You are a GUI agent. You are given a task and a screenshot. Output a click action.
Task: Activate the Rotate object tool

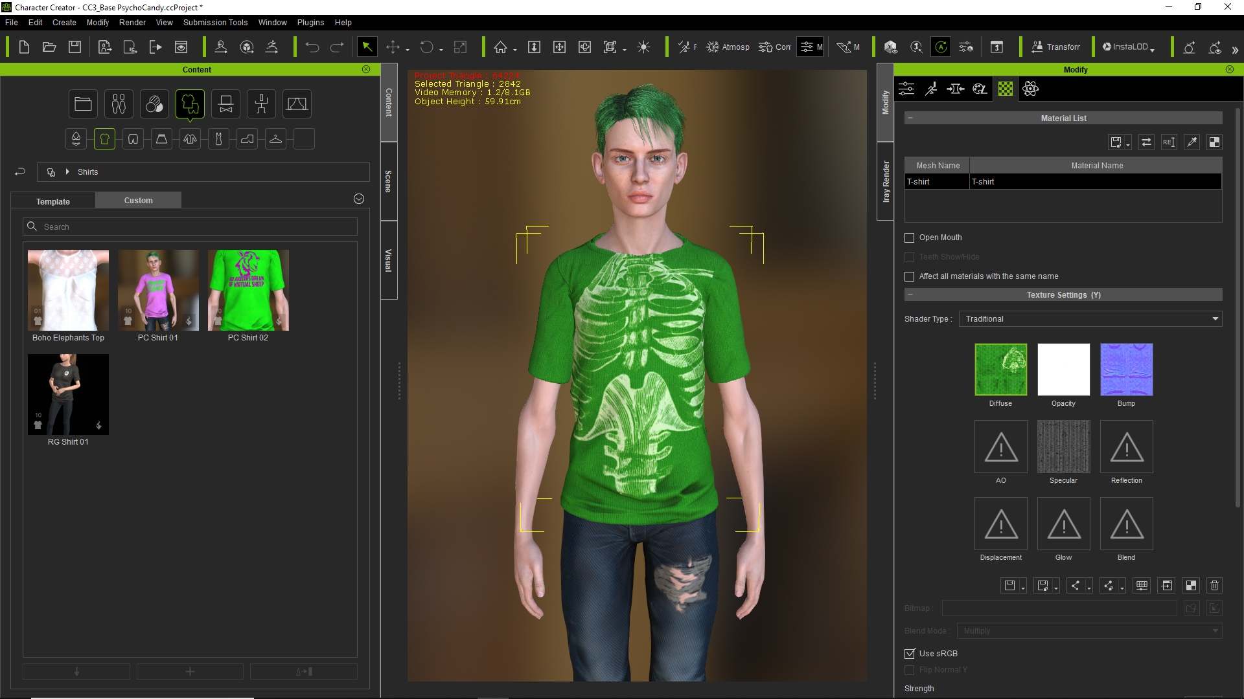pyautogui.click(x=427, y=47)
